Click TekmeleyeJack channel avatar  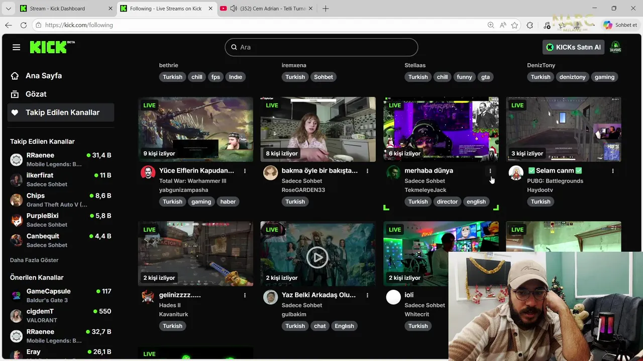[393, 173]
